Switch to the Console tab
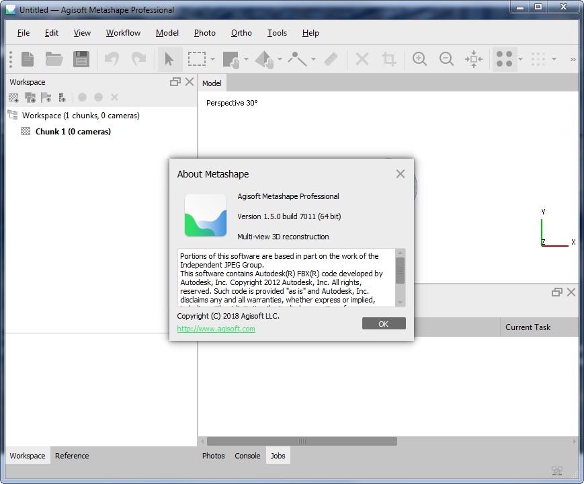 (x=247, y=456)
